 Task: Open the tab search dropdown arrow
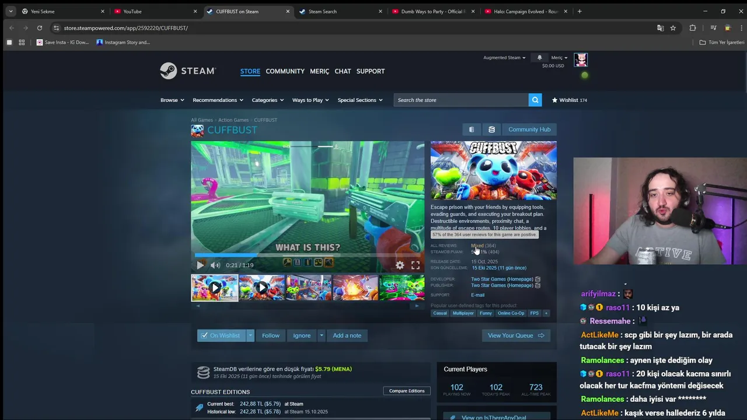pyautogui.click(x=11, y=11)
